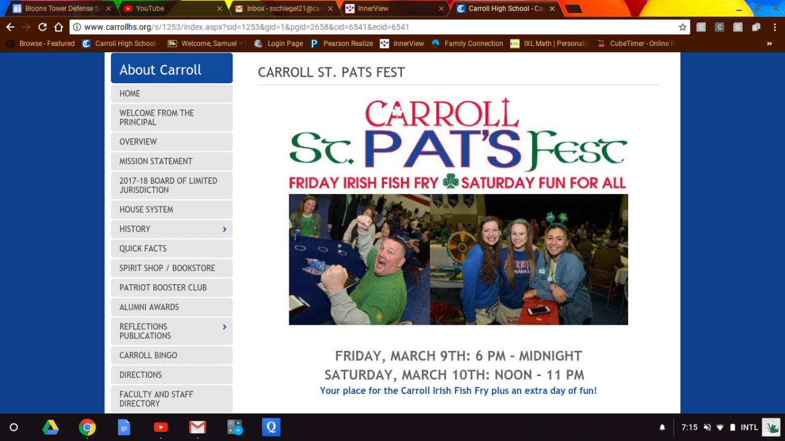Open the Welcome, Samuel bookmark
Image resolution: width=785 pixels, height=441 pixels.
click(206, 43)
